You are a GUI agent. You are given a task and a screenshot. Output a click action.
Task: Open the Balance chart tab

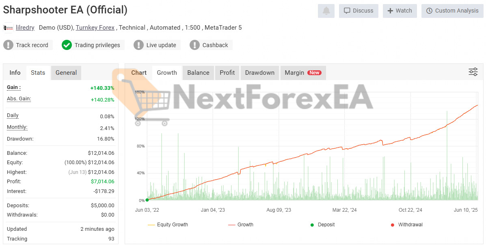point(198,73)
